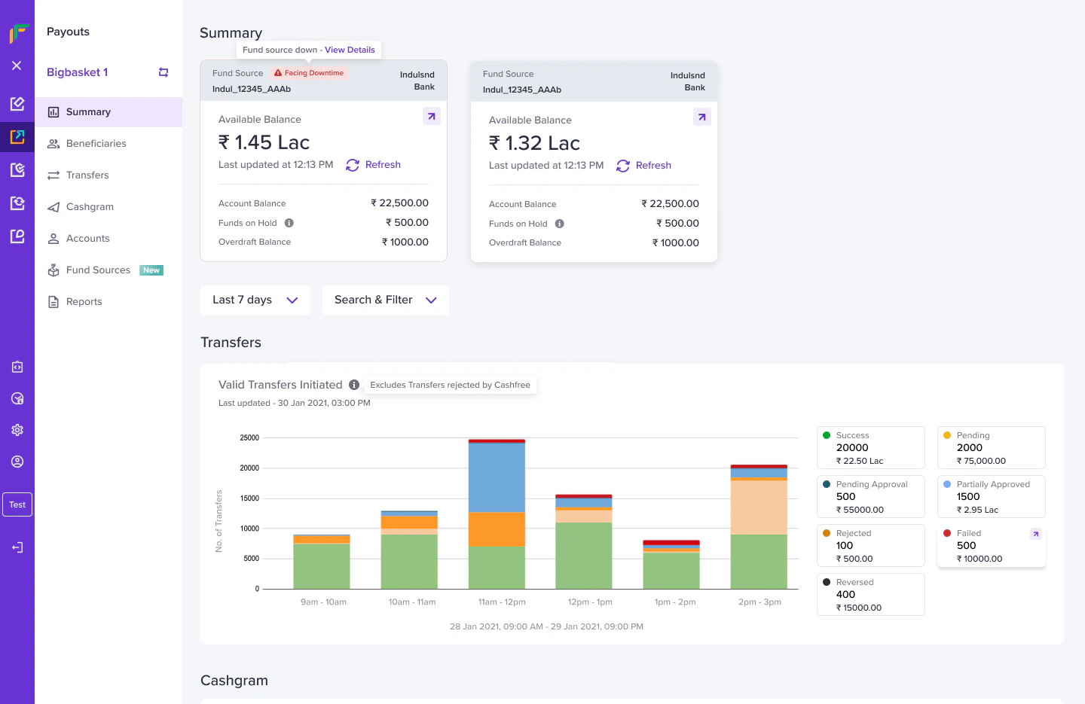The image size is (1085, 704).
Task: Click the info icon beside Funds on Hold in first card
Action: (x=289, y=223)
